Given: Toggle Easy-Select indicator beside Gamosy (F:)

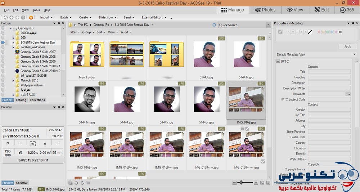Looking at the screenshot, I should [x=3, y=28].
